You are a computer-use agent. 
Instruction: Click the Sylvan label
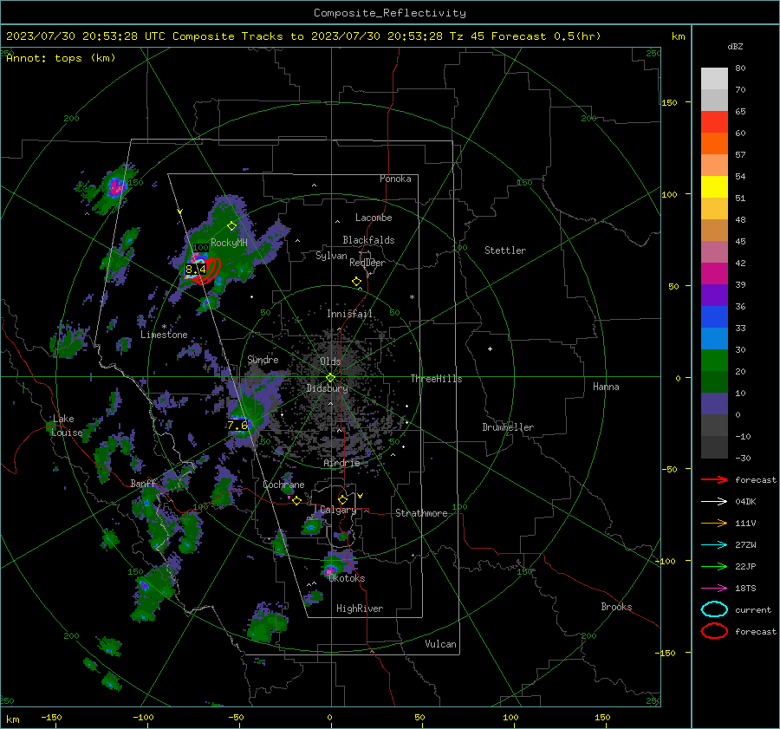pos(331,256)
